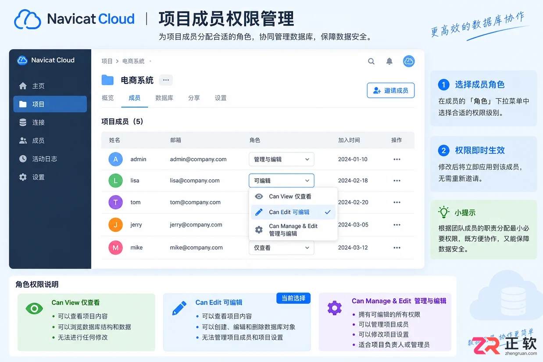Click admin@company.com email cell

[x=198, y=159]
